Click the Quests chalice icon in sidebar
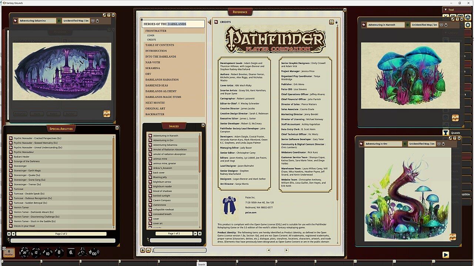The image size is (474, 266). coord(445,133)
